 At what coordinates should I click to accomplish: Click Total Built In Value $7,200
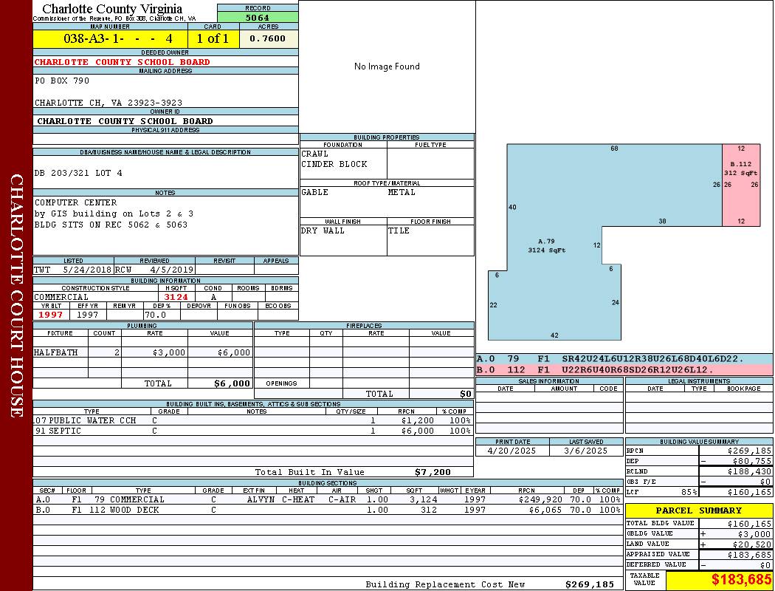pyautogui.click(x=433, y=472)
